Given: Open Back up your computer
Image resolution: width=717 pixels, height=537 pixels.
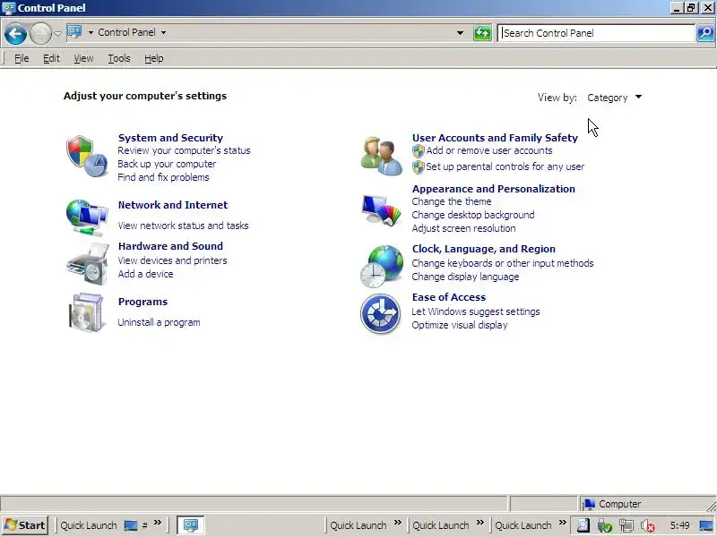Looking at the screenshot, I should (x=167, y=164).
